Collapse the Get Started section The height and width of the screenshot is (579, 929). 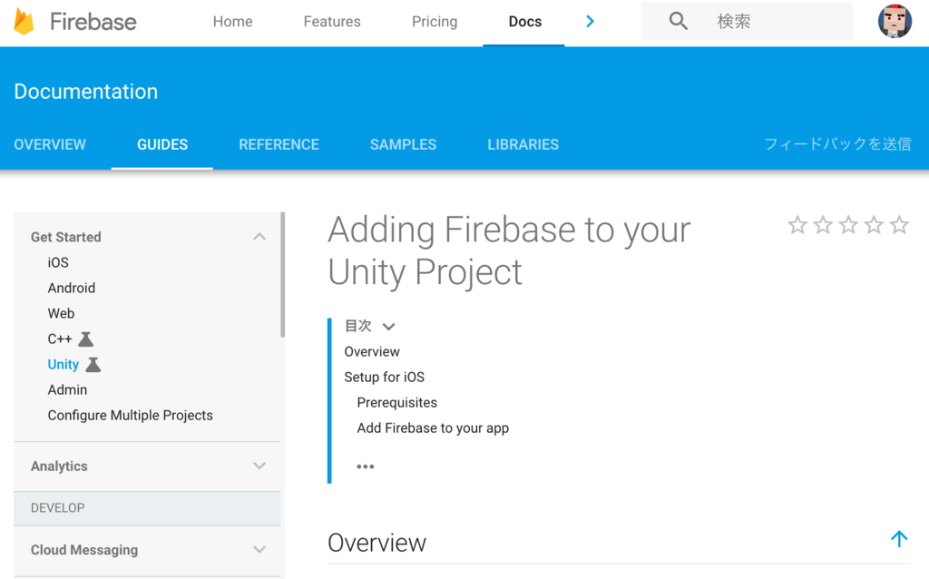click(259, 237)
